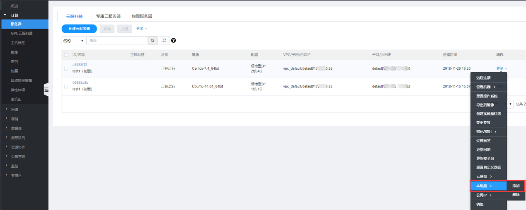Click the 2018-11-26 16:20 creation time
Screen dimensions: 526x210
[x=456, y=68]
